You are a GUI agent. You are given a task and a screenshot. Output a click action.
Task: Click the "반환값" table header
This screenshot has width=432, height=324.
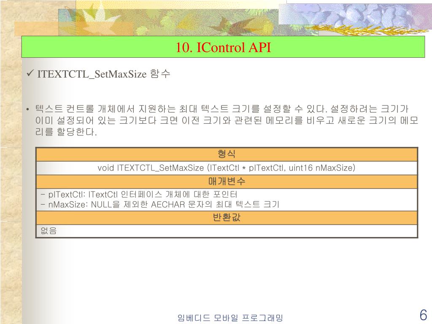pos(227,218)
